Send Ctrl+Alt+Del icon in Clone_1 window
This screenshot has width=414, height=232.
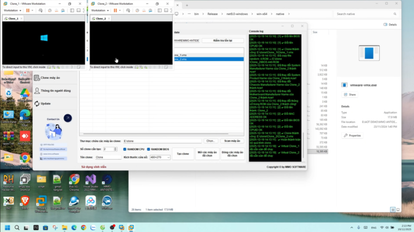pyautogui.click(x=40, y=10)
